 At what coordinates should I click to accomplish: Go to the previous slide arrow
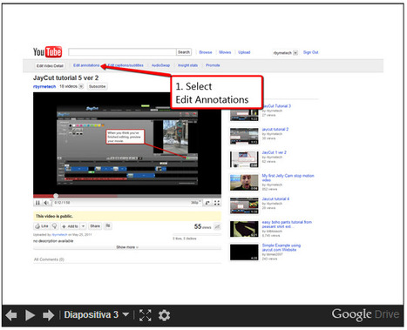pos(11,315)
